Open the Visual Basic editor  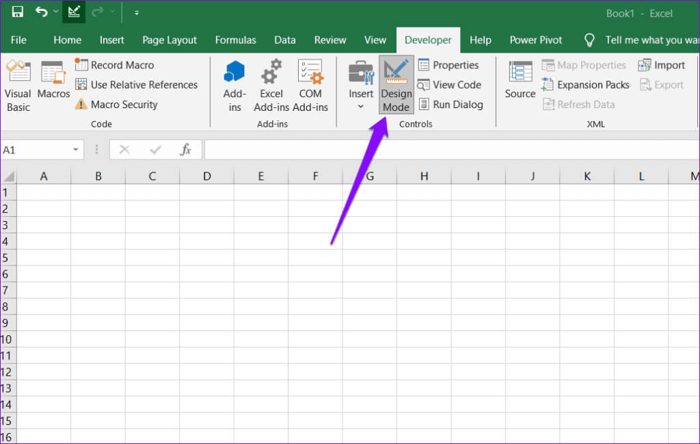coord(18,86)
